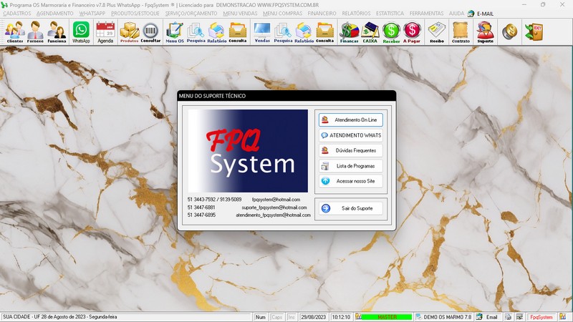Open the Consulta folder icon before Vendas
This screenshot has height=322, width=573.
point(238,31)
